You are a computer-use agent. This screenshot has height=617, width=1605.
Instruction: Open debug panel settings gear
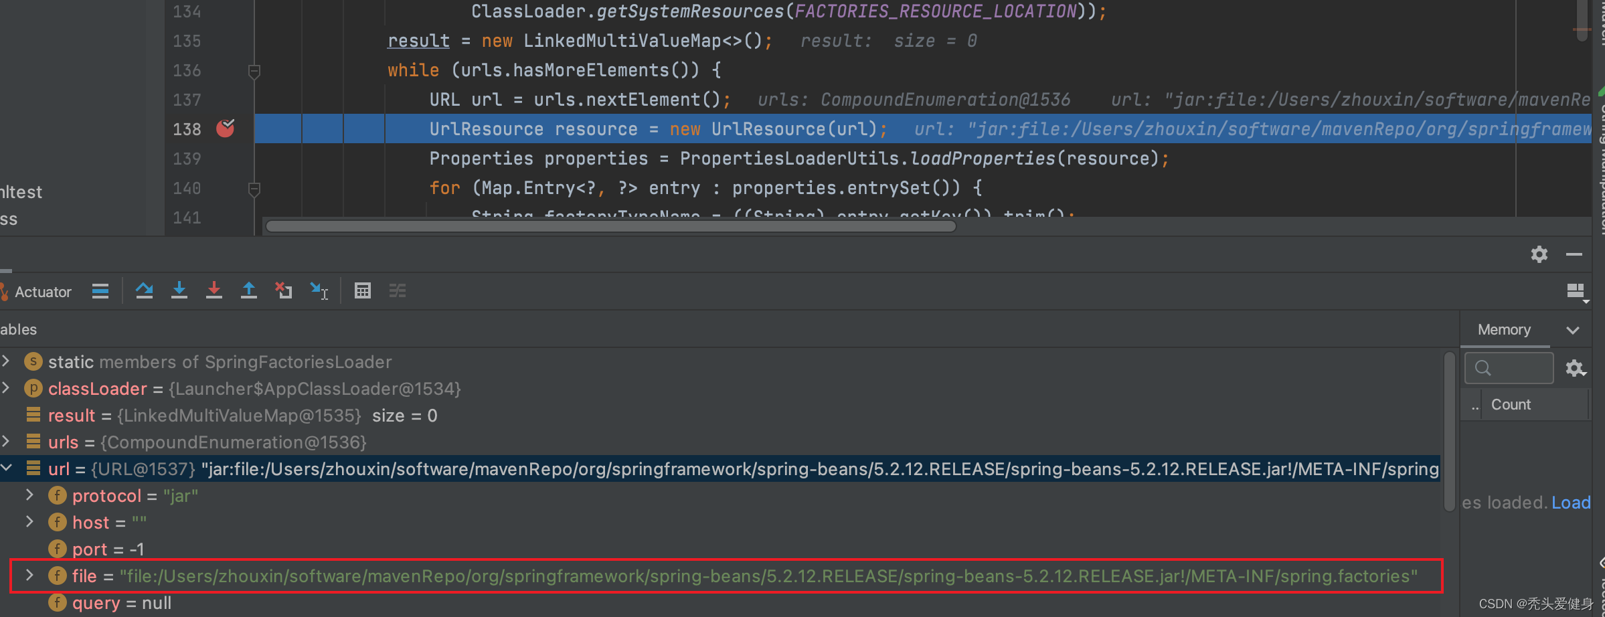point(1539,254)
